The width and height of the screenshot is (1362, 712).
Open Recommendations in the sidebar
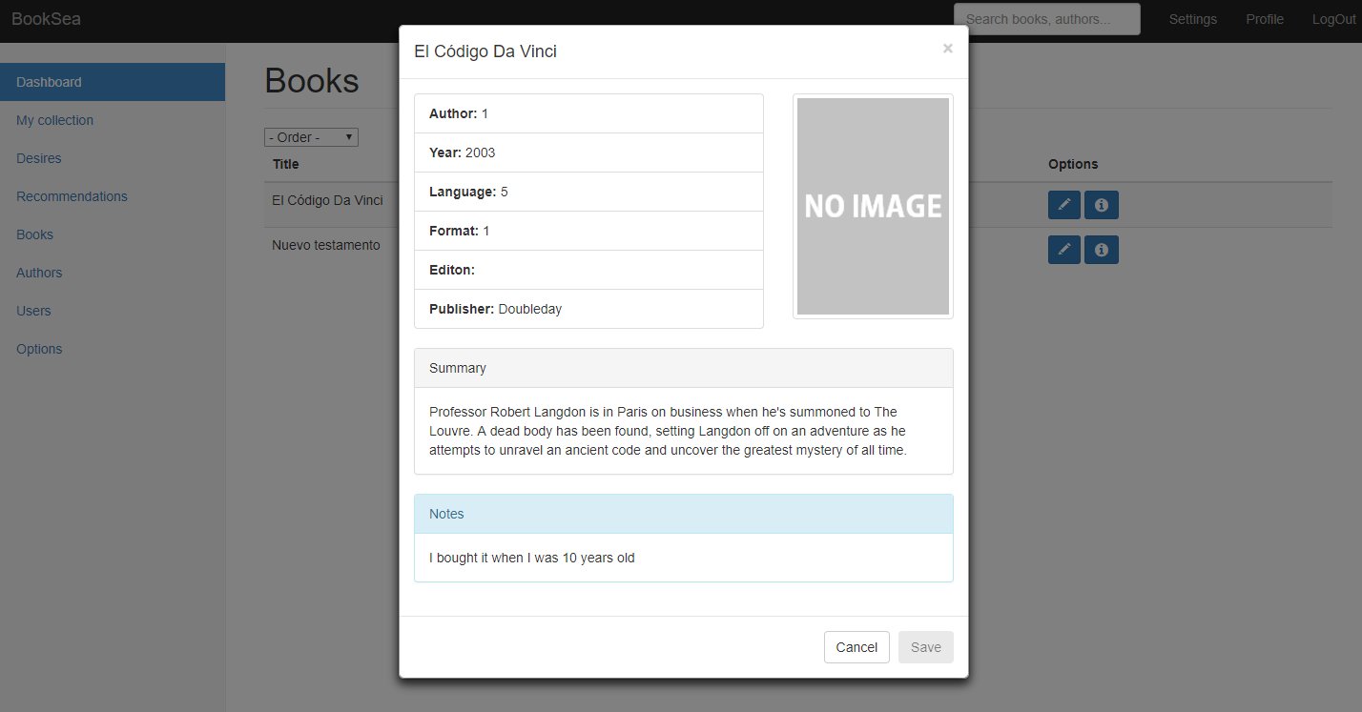pyautogui.click(x=72, y=196)
